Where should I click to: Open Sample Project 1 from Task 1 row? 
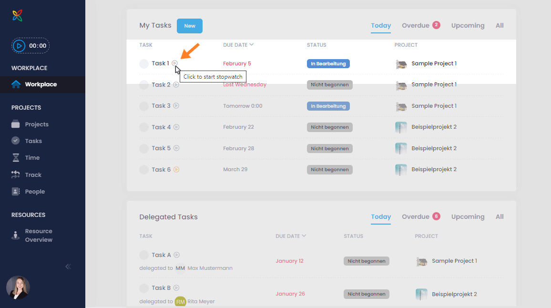[433, 63]
